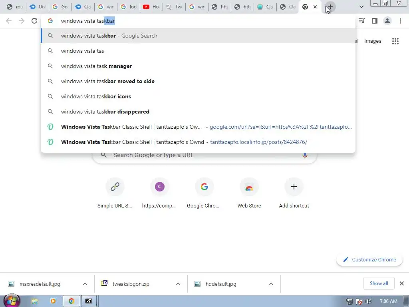Viewport: 409px width, 307px height.
Task: Click the network tray icon
Action: click(349, 301)
